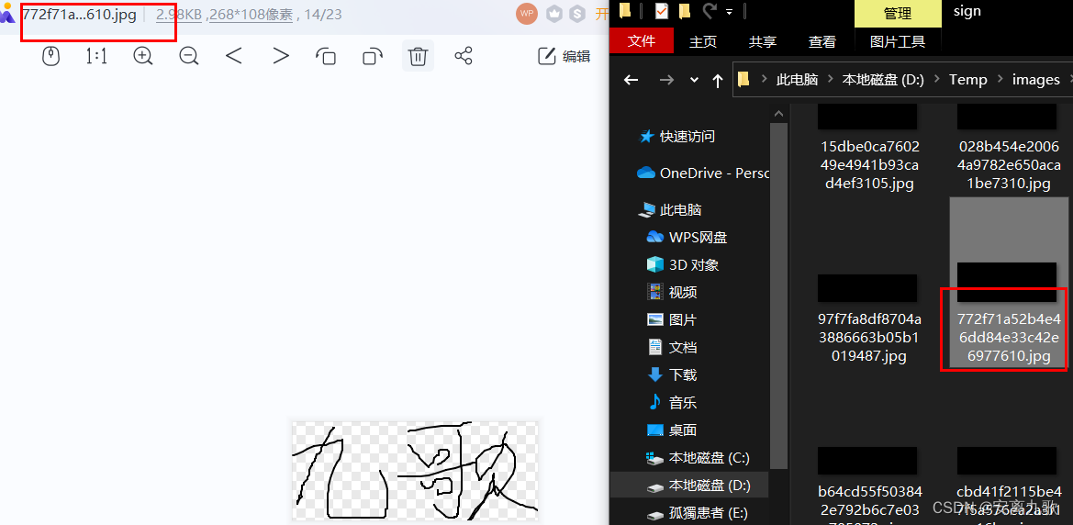Image resolution: width=1073 pixels, height=525 pixels.
Task: Click the 2.98KB file size link
Action: 179,15
